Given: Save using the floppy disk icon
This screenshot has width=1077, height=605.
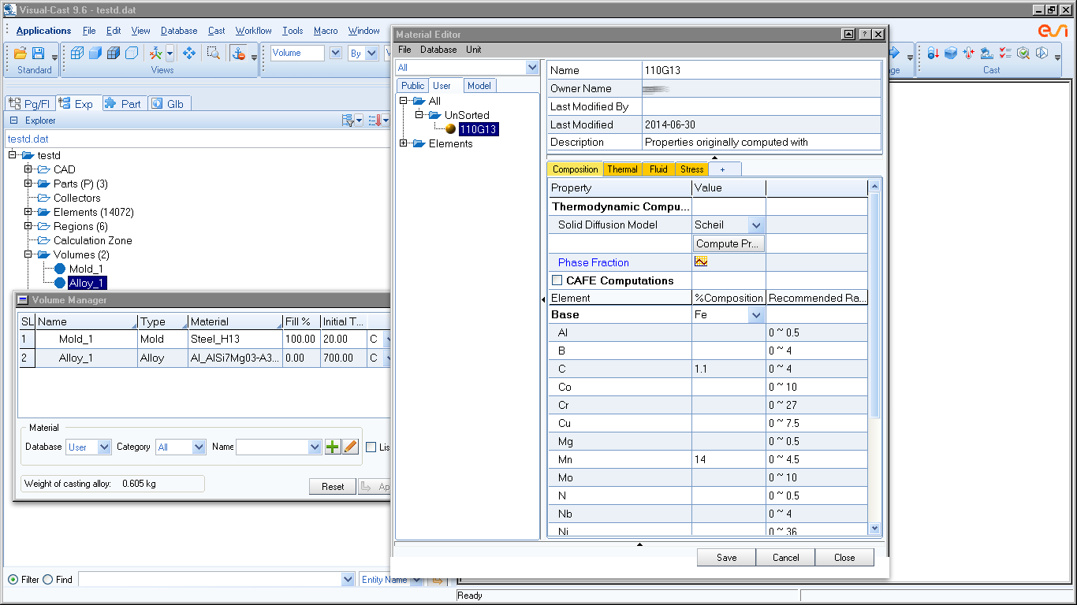Looking at the screenshot, I should (x=38, y=53).
